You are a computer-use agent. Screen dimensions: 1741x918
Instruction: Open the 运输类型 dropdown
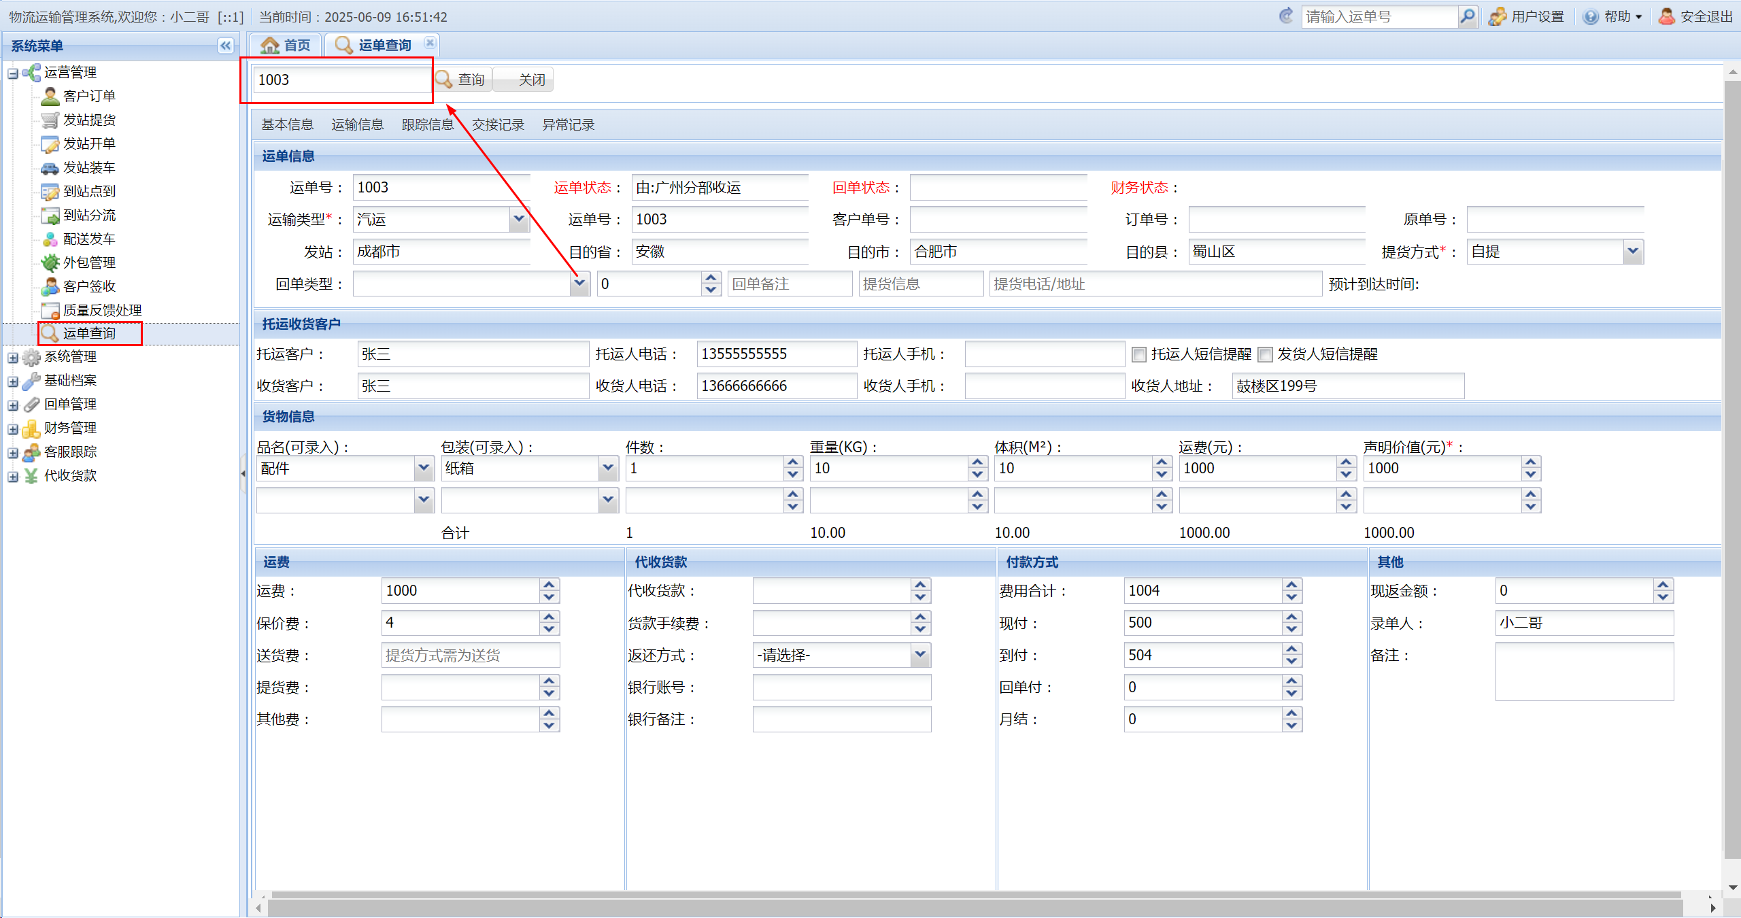(519, 219)
